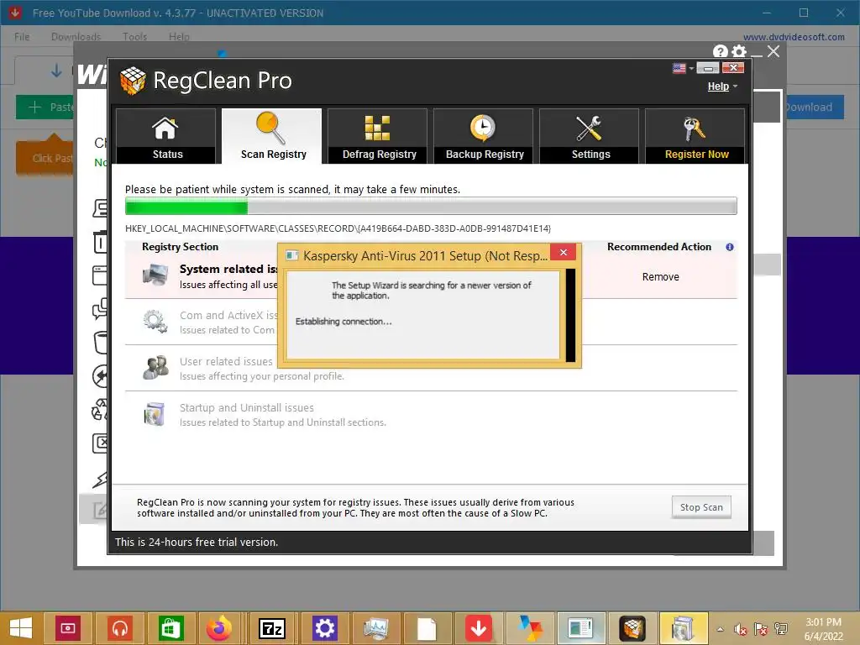This screenshot has height=645, width=860.
Task: Open the highlighted installer taskbar icon
Action: [x=684, y=628]
